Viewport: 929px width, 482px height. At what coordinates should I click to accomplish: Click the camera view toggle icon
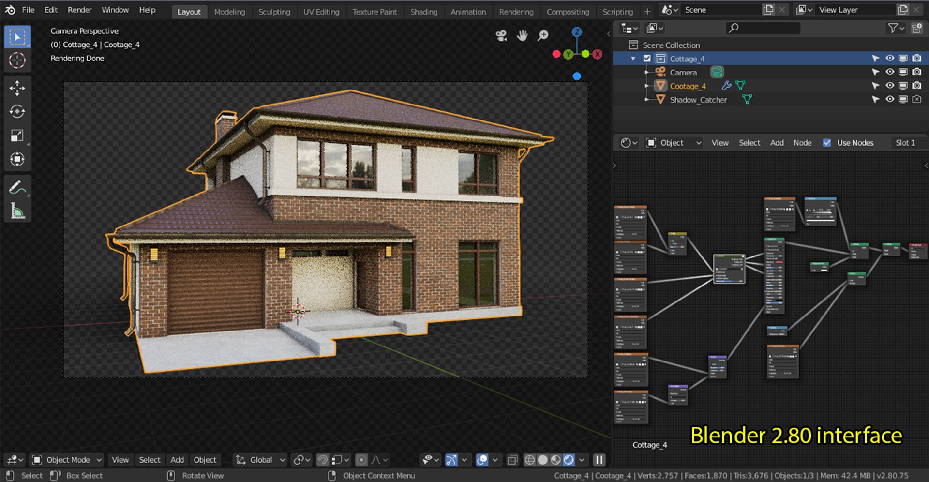pyautogui.click(x=501, y=35)
